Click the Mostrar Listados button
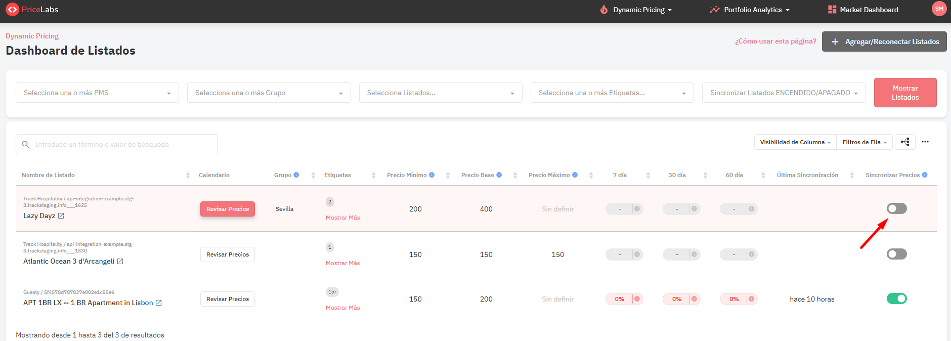Screen dimensions: 951x341 click(905, 93)
